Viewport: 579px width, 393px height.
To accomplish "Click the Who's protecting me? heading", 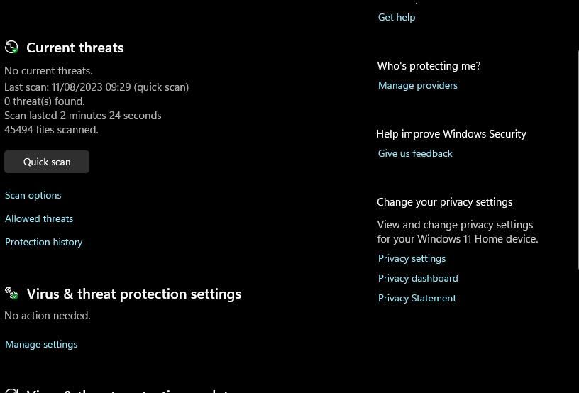I will tap(429, 65).
